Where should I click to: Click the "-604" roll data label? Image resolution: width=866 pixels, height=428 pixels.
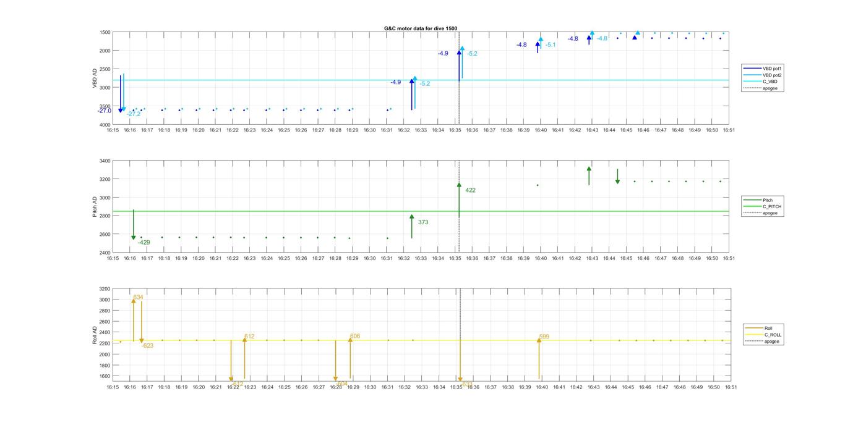pos(341,384)
